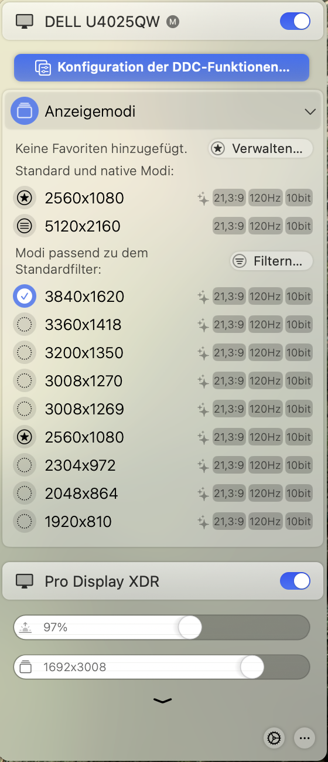Click the native icon next to 5120x2160
The width and height of the screenshot is (328, 762).
pyautogui.click(x=25, y=226)
